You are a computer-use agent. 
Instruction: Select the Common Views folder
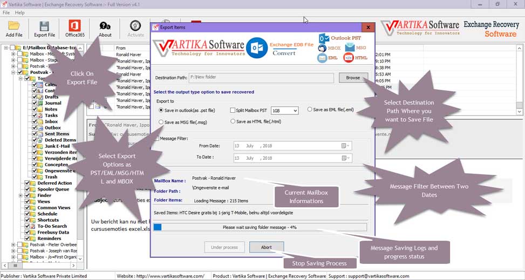(x=54, y=208)
